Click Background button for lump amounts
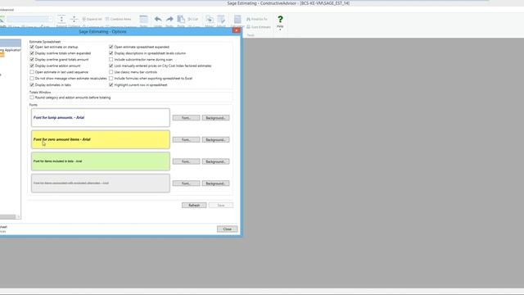 pyautogui.click(x=215, y=118)
